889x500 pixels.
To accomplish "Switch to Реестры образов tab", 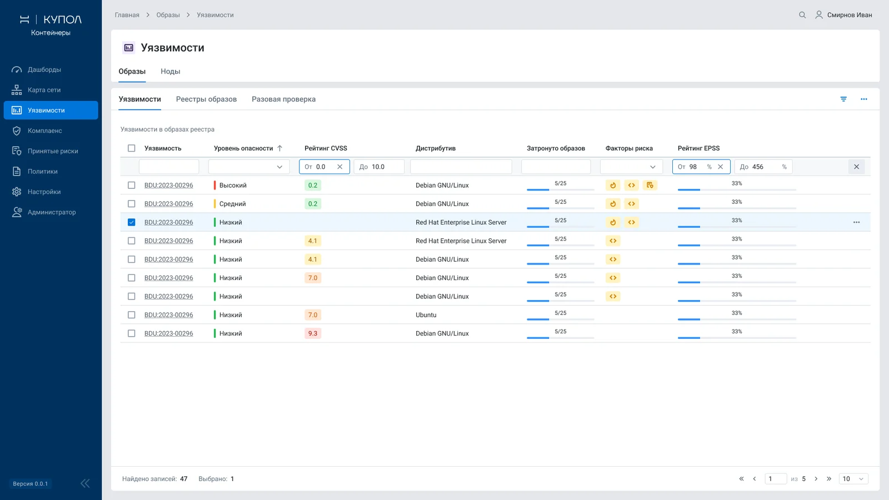I will [x=206, y=99].
